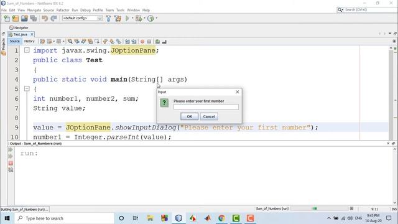Image resolution: width=398 pixels, height=224 pixels.
Task: Open the File menu
Action: 4,10
